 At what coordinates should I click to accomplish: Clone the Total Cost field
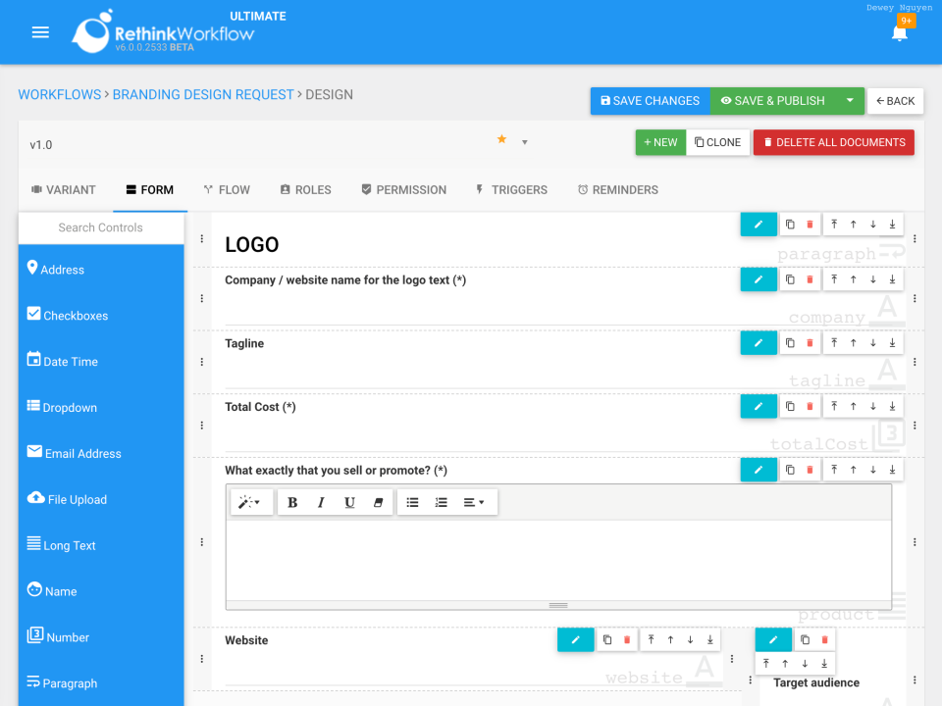coord(790,405)
